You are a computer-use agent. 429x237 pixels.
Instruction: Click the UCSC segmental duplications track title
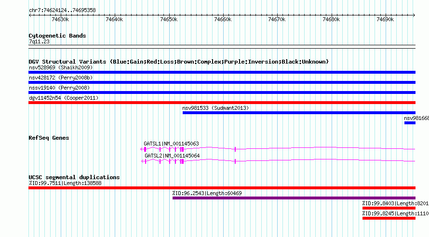74,177
